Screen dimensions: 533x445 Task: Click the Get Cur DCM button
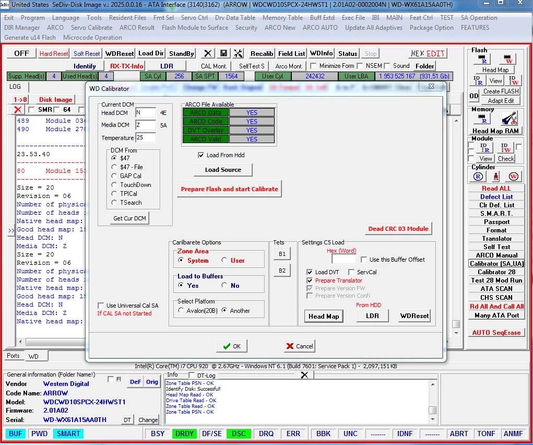[129, 218]
